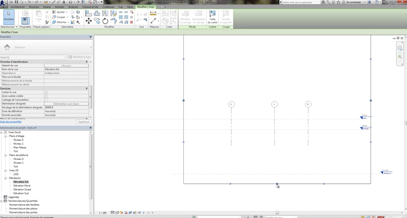Open the Architecture ribbon tab
This screenshot has height=218, width=407.
tap(18, 7)
